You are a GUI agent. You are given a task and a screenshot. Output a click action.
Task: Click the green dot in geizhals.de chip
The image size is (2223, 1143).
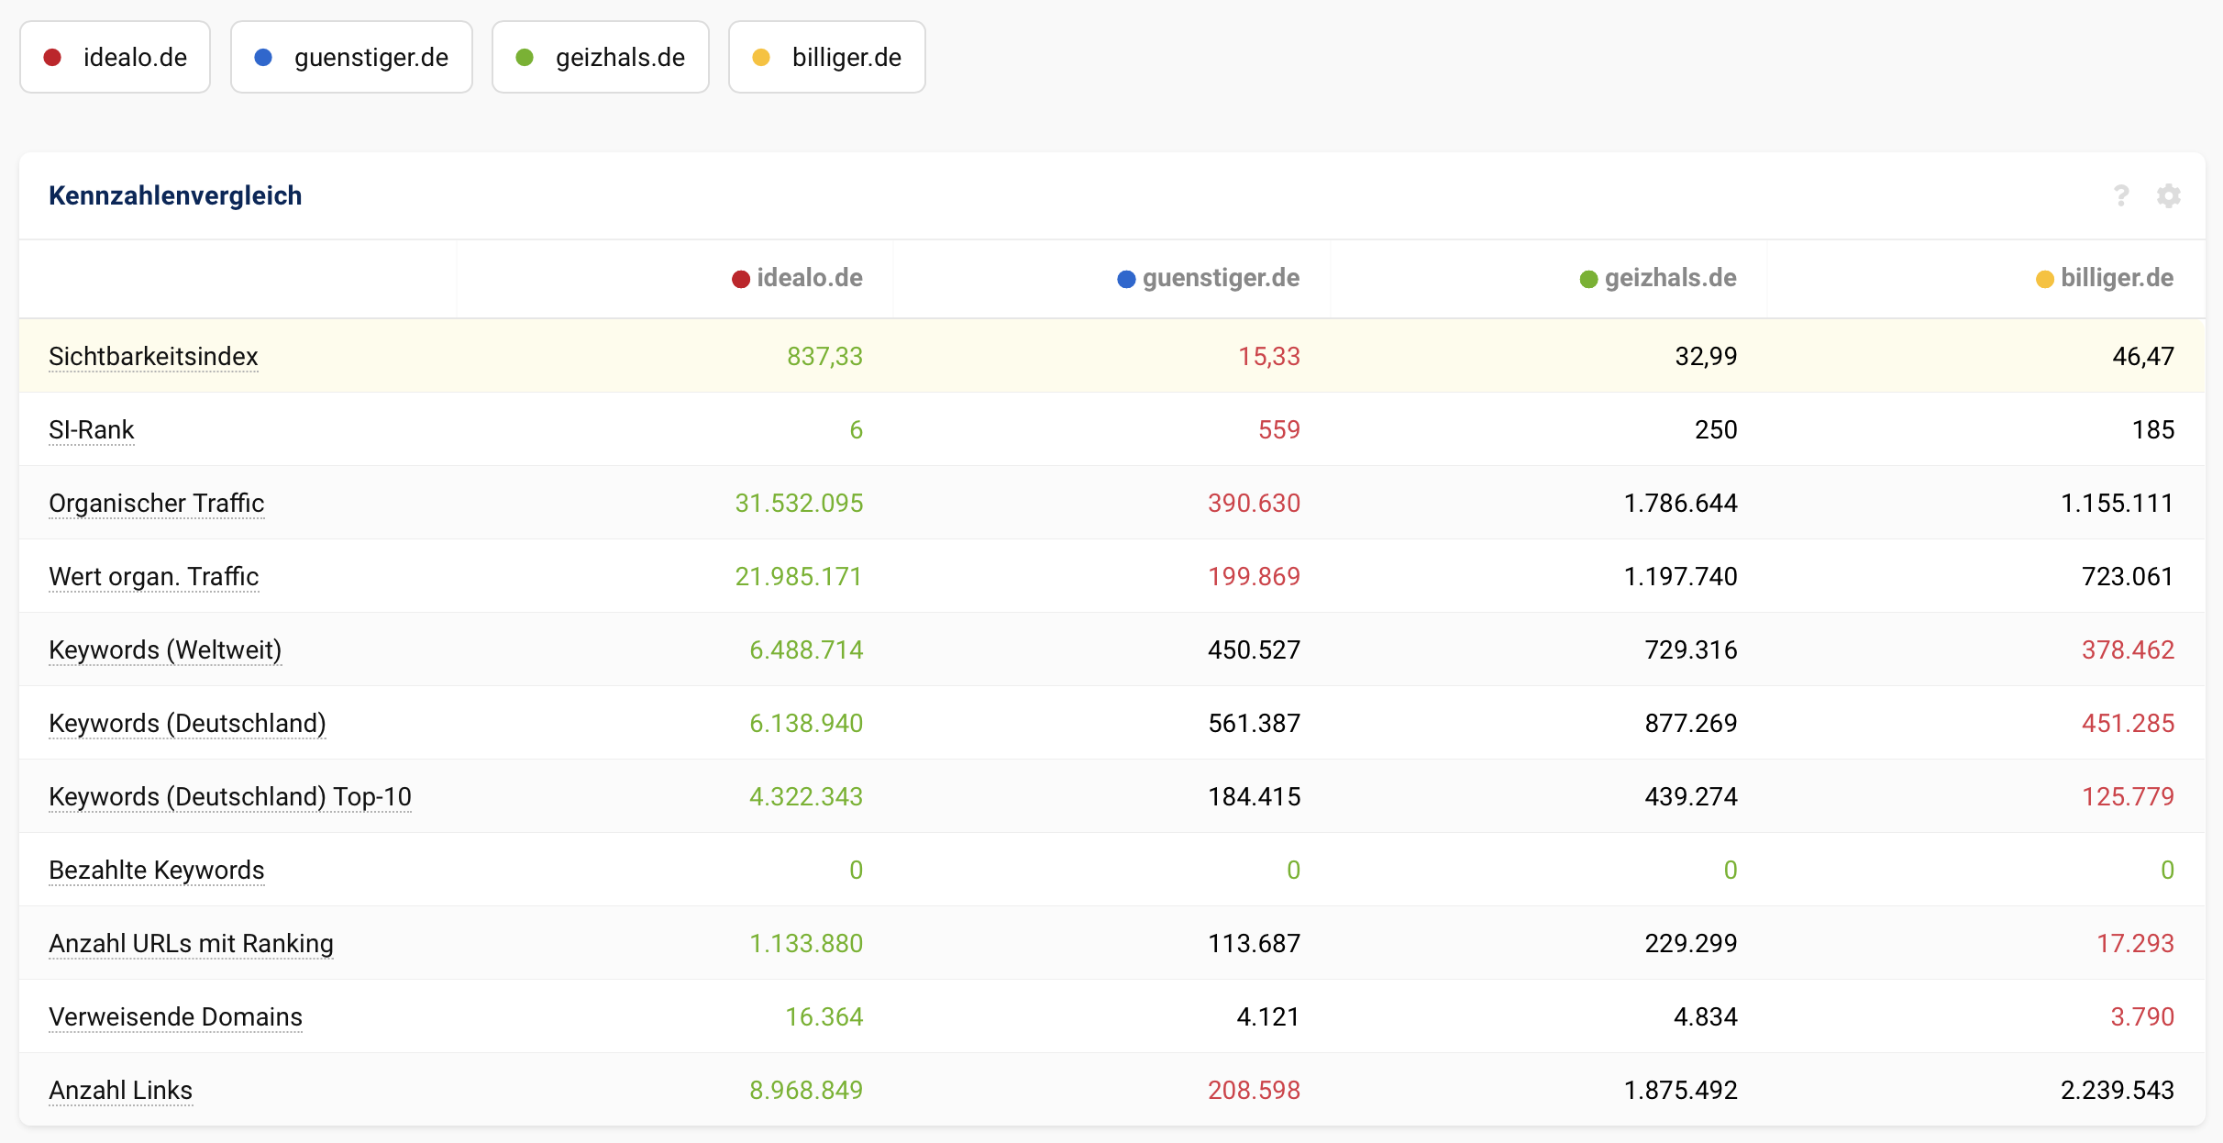[x=525, y=58]
